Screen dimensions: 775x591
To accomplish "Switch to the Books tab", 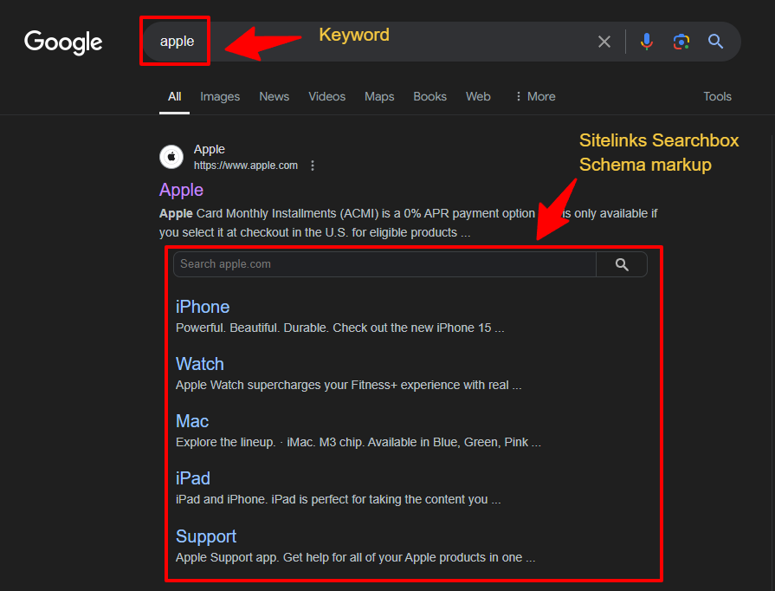I will (430, 96).
